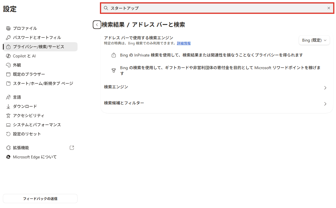
Task: Click 検索エンジン row label
Action: point(116,87)
